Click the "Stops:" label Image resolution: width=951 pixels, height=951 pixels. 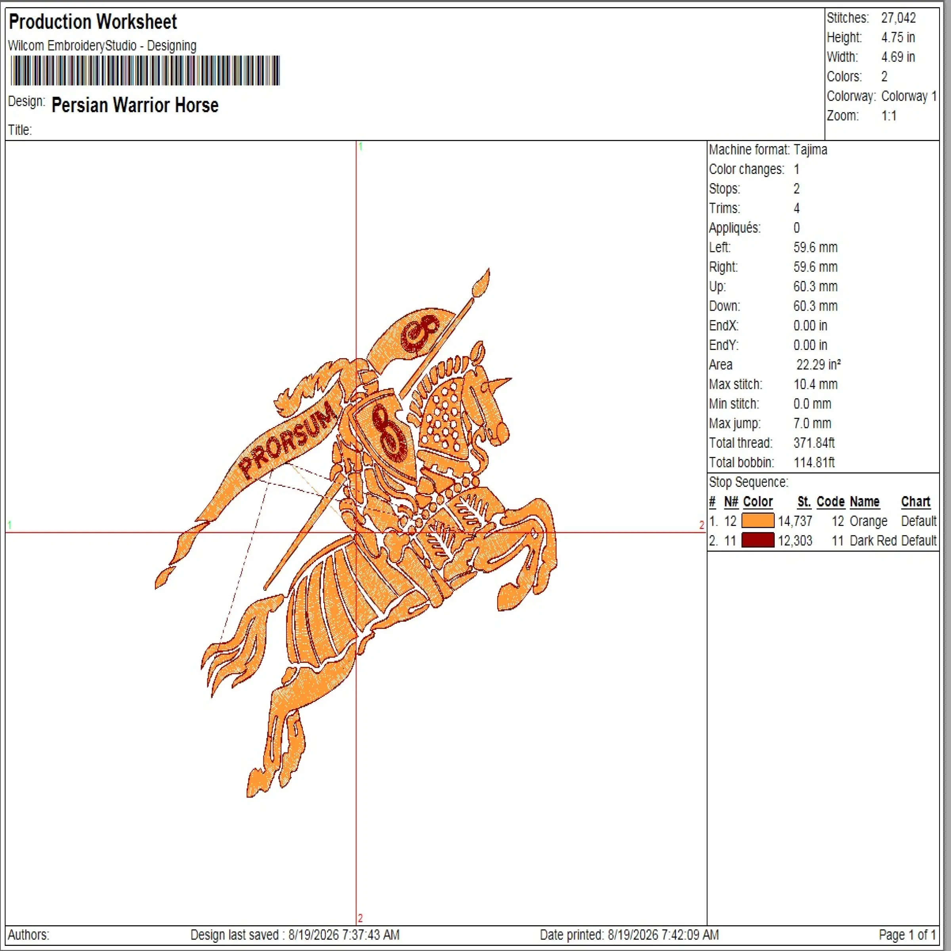(x=725, y=189)
